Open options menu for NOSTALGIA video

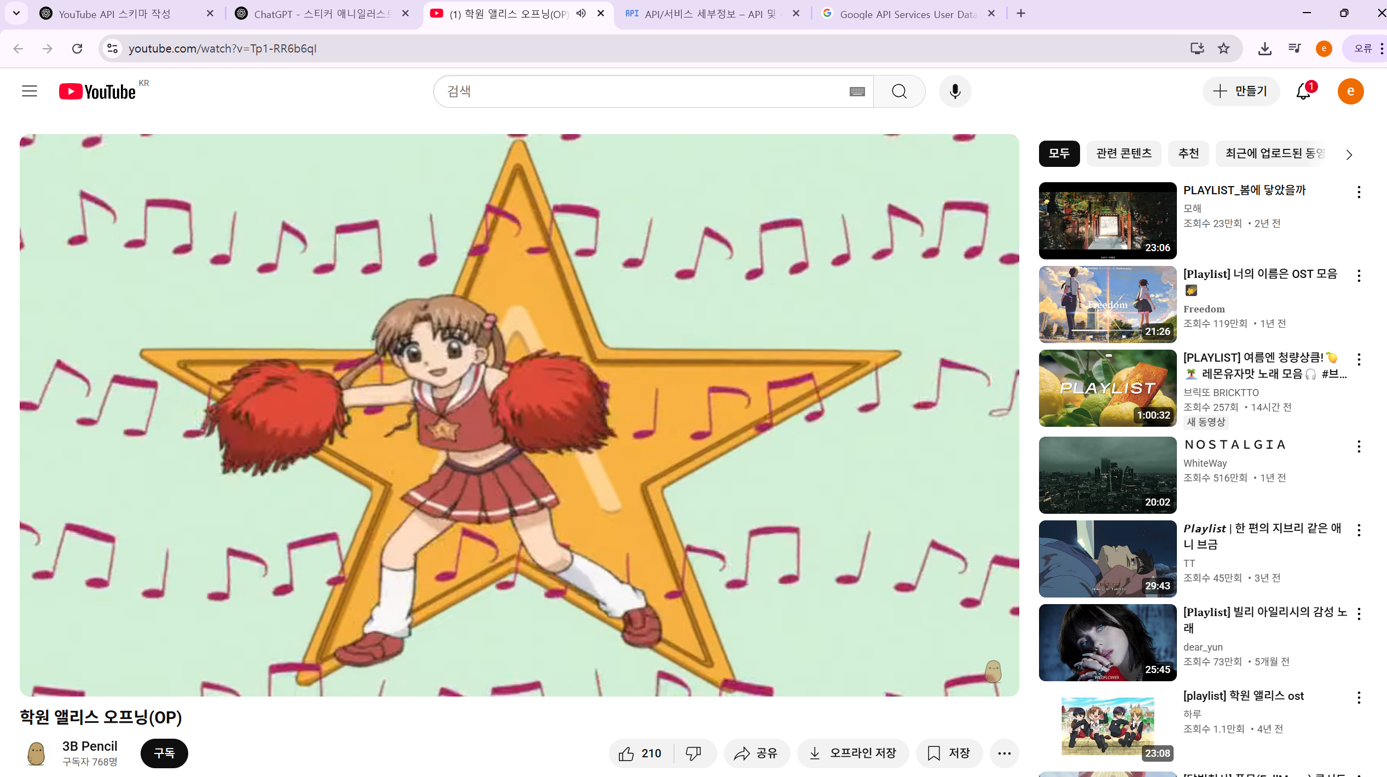(x=1359, y=447)
